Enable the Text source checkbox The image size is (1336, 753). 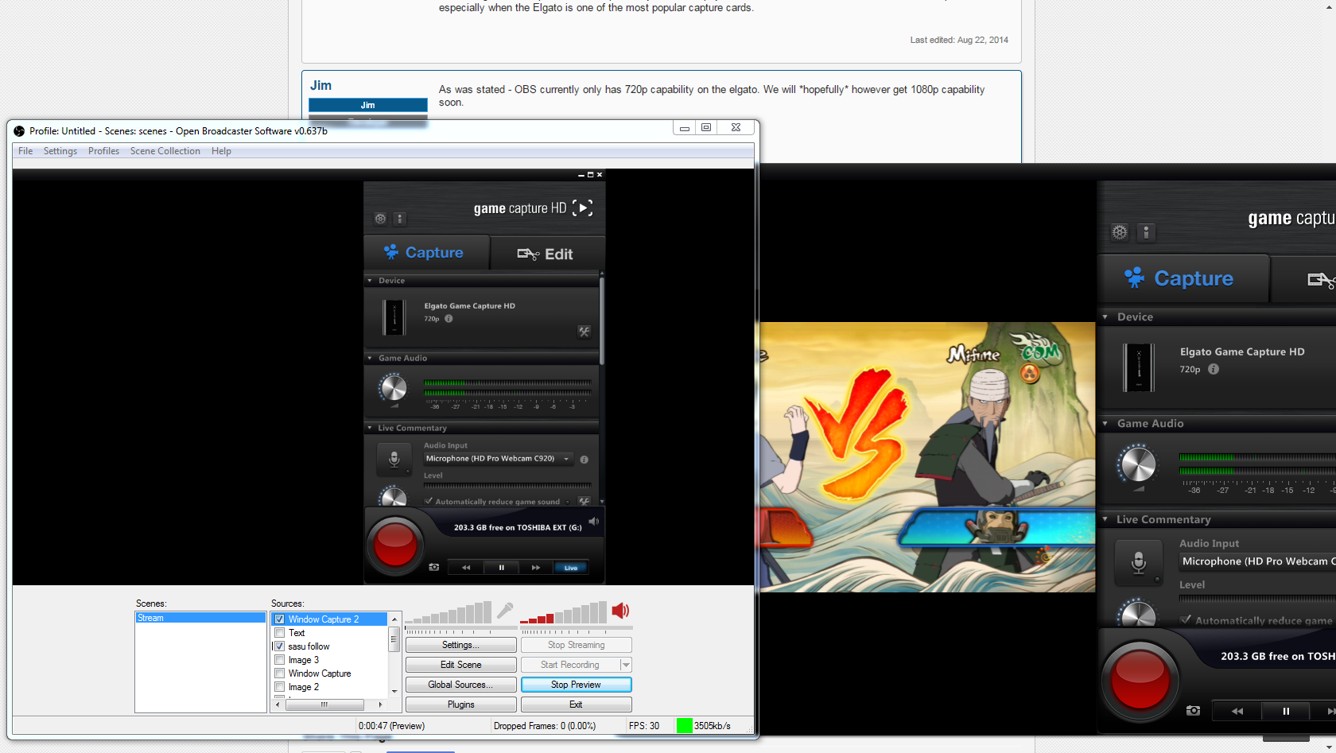(280, 633)
